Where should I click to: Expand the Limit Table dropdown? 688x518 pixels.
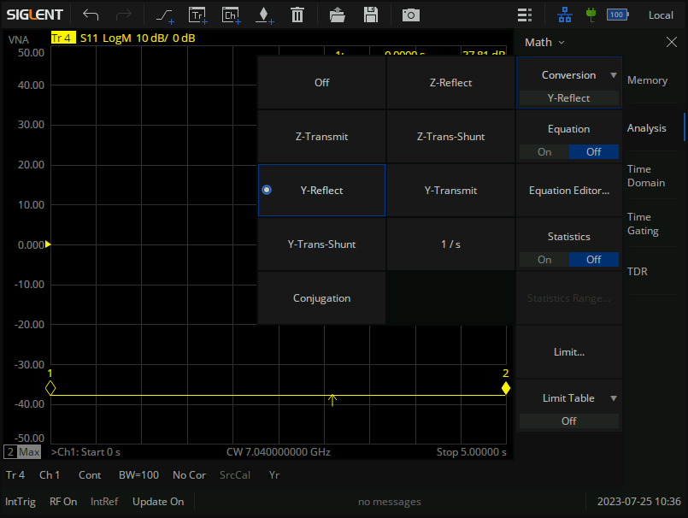pos(569,406)
